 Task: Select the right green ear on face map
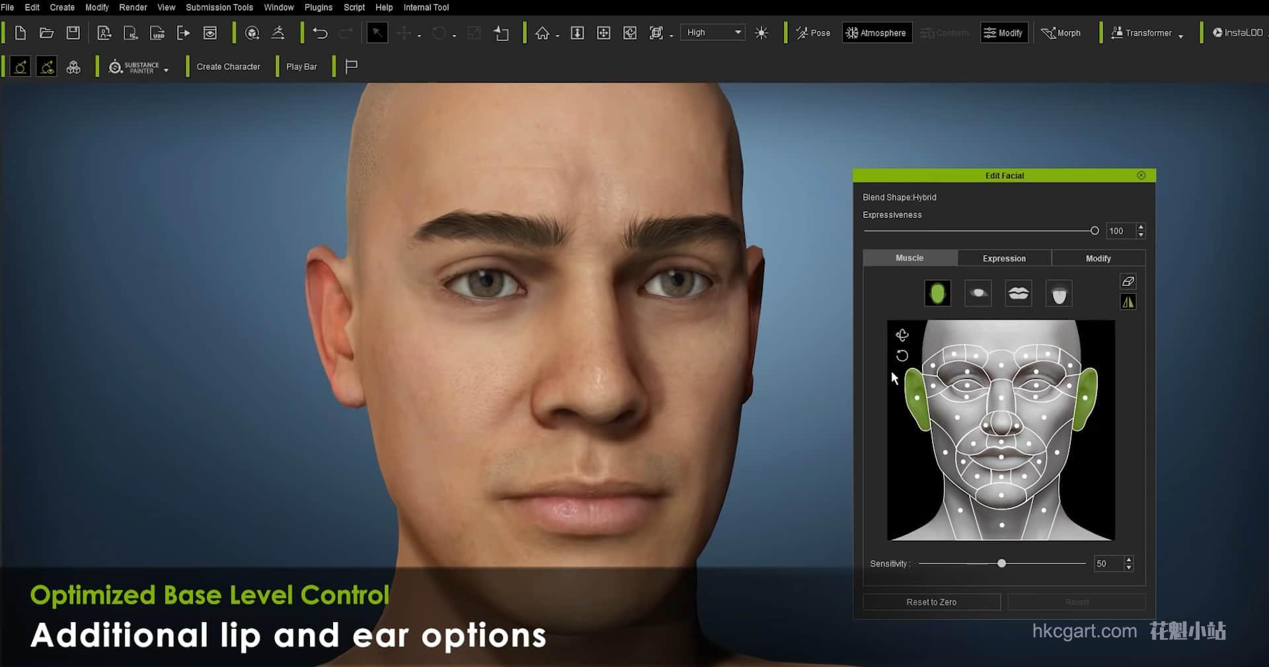[x=1085, y=399]
